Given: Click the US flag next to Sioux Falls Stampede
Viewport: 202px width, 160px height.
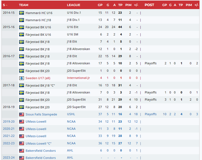Looking at the screenshot, I should [21, 114].
